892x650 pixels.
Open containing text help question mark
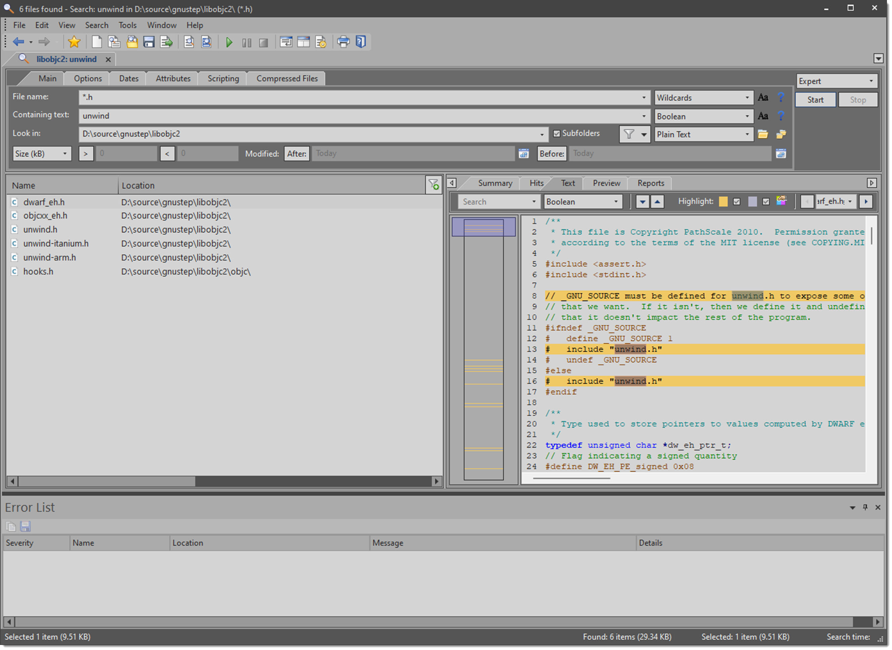coord(781,116)
